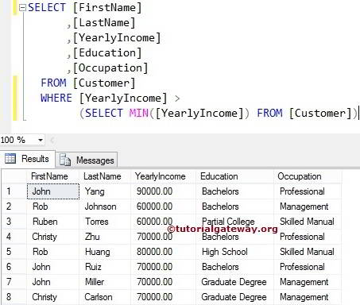The height and width of the screenshot is (305, 360).
Task: Click the MIN function keyword in query
Action: coord(139,114)
